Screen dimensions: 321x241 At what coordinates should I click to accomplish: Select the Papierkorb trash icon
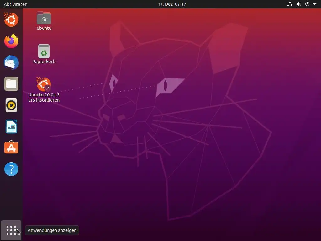[44, 51]
